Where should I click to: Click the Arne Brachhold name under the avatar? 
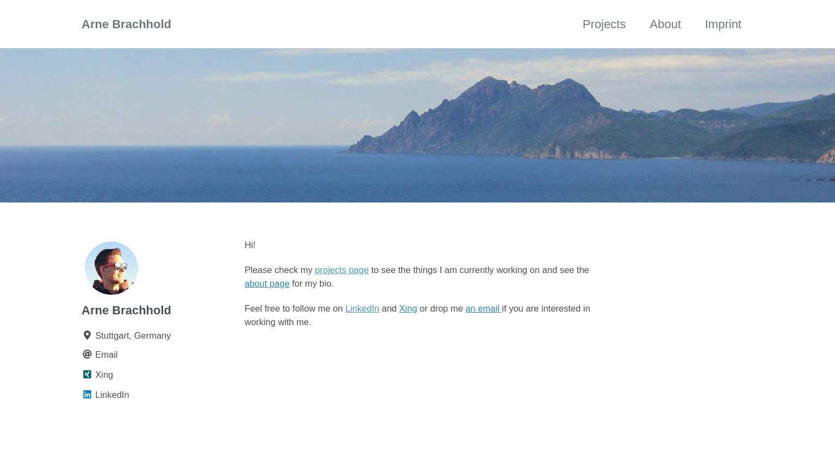(126, 310)
